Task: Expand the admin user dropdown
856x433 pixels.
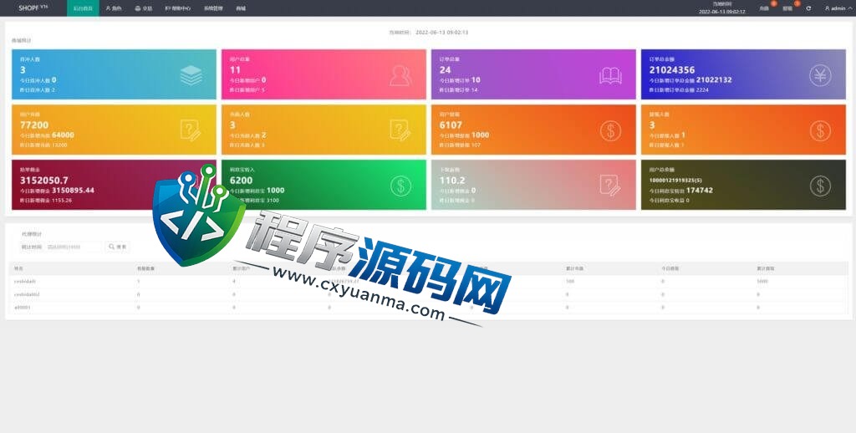Action: [838, 8]
